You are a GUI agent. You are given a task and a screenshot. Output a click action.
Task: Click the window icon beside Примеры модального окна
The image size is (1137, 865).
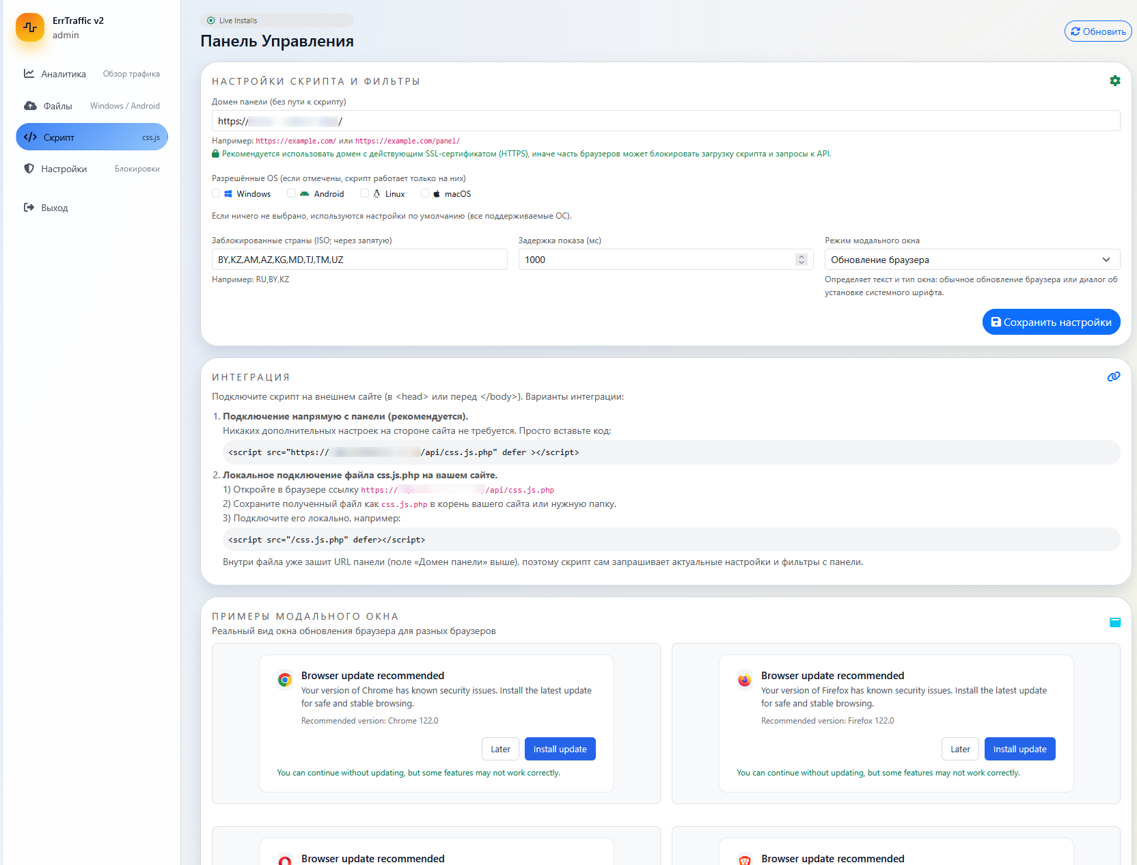1114,622
